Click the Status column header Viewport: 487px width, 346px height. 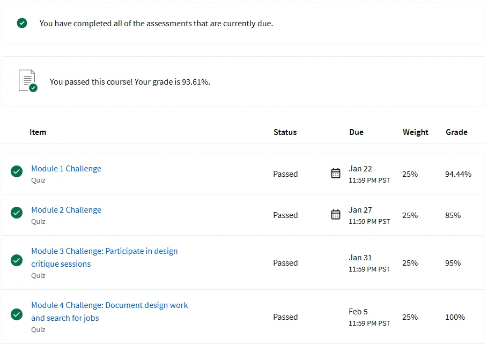(285, 132)
